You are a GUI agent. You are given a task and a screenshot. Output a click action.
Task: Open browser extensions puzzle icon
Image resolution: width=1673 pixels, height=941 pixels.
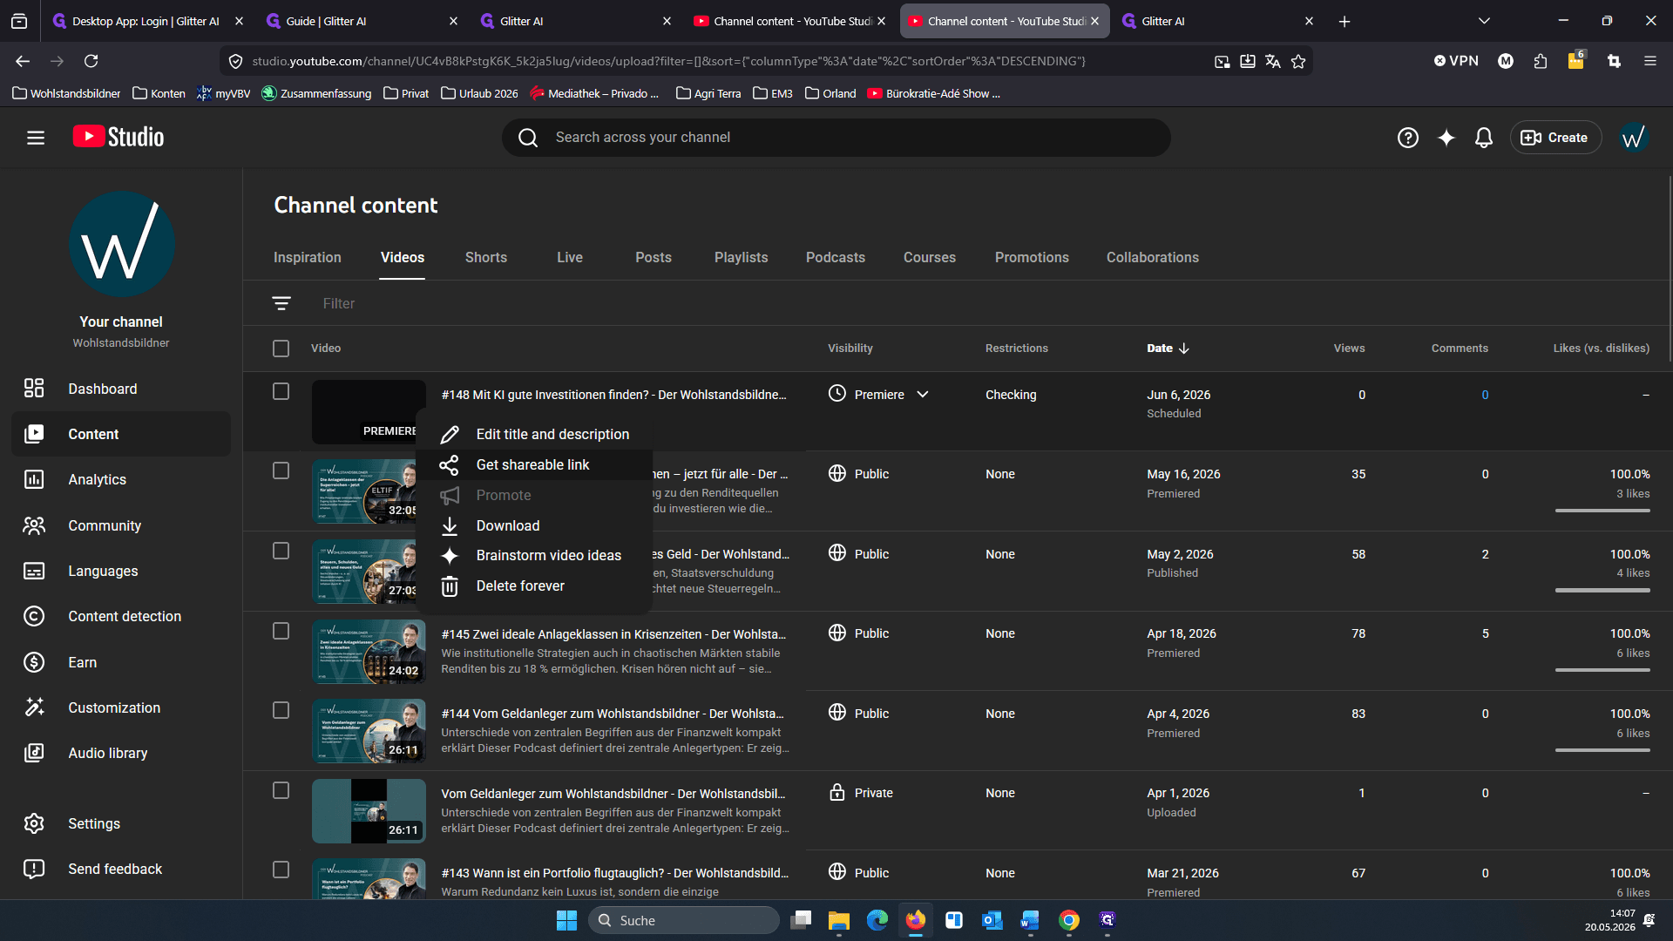click(1541, 61)
